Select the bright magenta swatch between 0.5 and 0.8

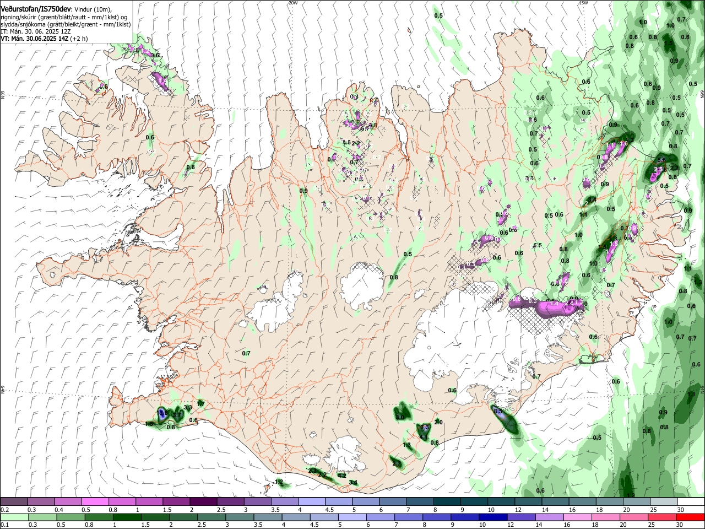tap(95, 502)
